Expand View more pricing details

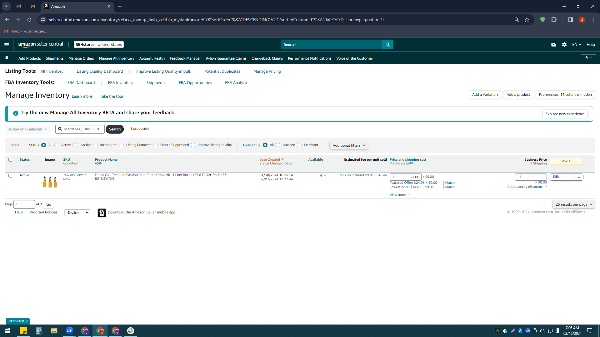pyautogui.click(x=400, y=195)
